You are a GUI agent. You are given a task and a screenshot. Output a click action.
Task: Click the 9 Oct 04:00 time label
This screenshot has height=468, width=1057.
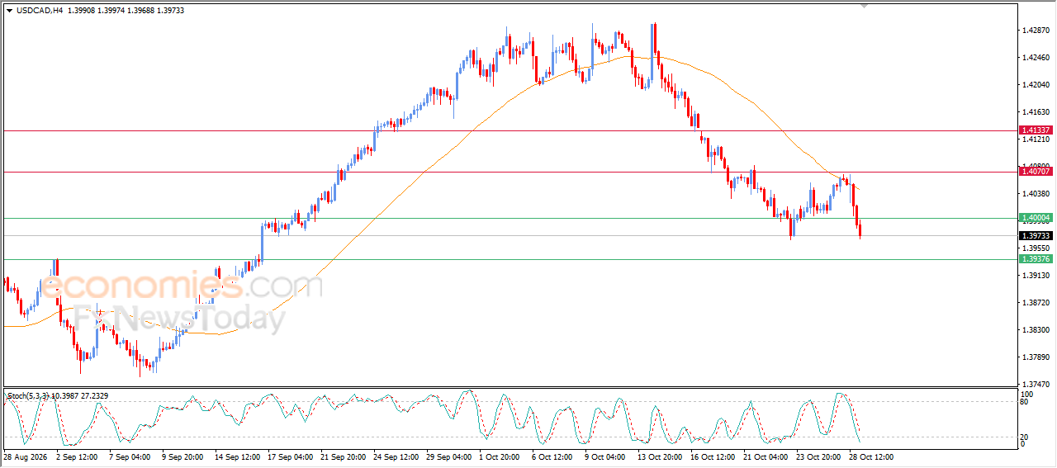605,456
